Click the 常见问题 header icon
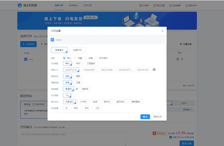 click(155, 6)
